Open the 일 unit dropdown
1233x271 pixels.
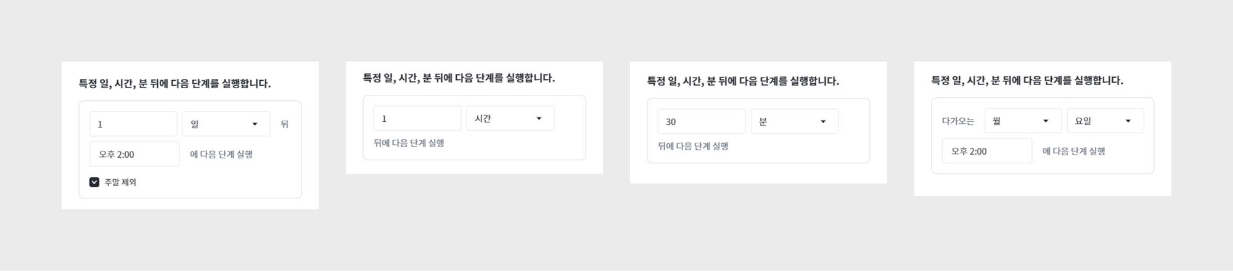(226, 124)
